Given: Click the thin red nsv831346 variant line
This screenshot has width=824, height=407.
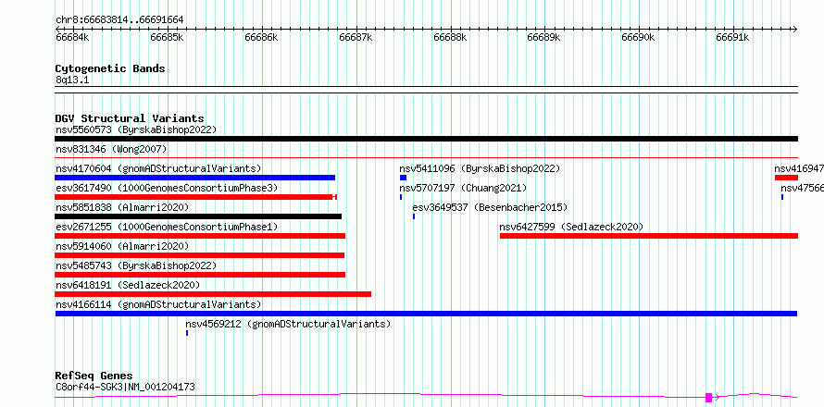Looking at the screenshot, I should tap(426, 157).
